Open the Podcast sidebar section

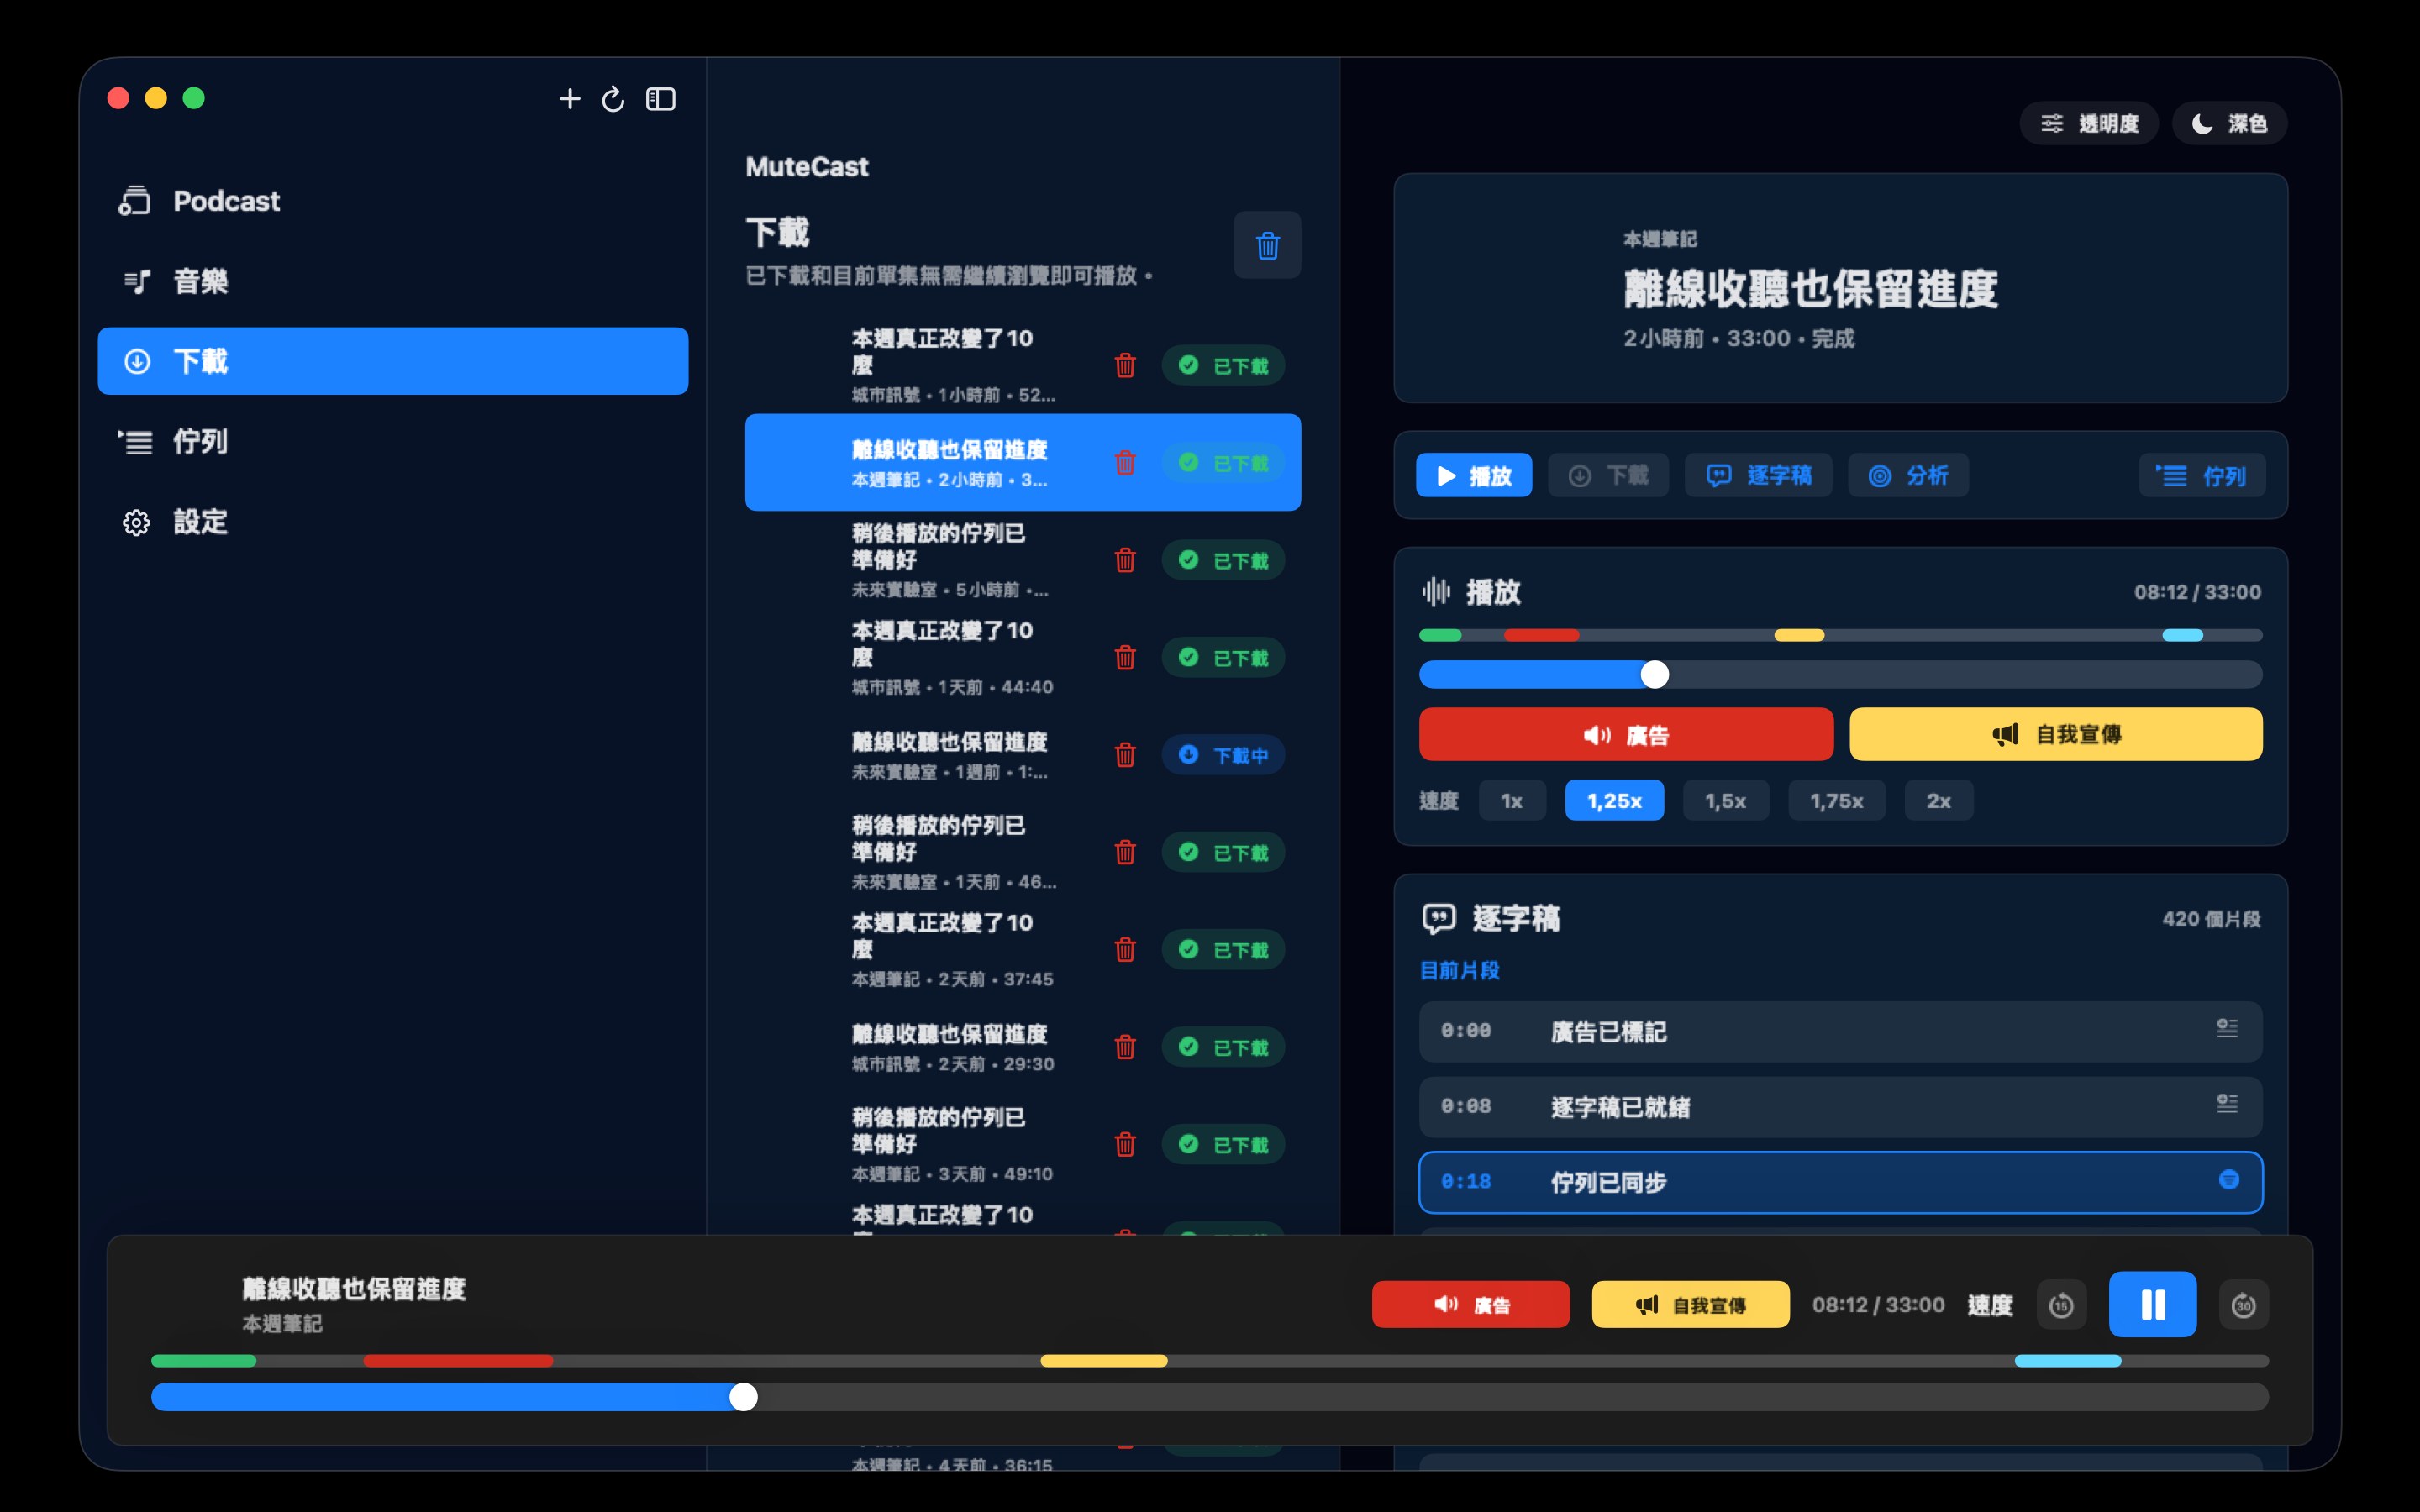393,201
